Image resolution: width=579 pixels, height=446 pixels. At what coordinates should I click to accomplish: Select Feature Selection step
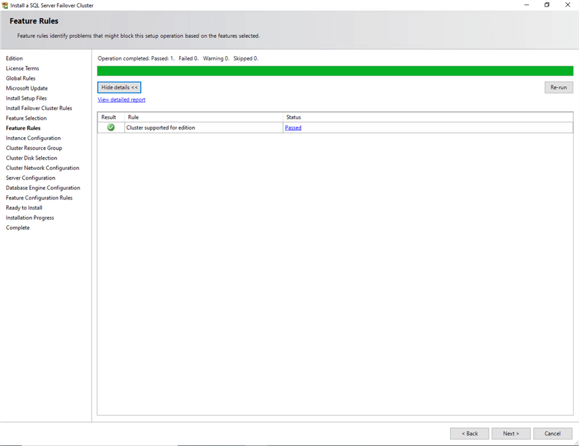[26, 118]
